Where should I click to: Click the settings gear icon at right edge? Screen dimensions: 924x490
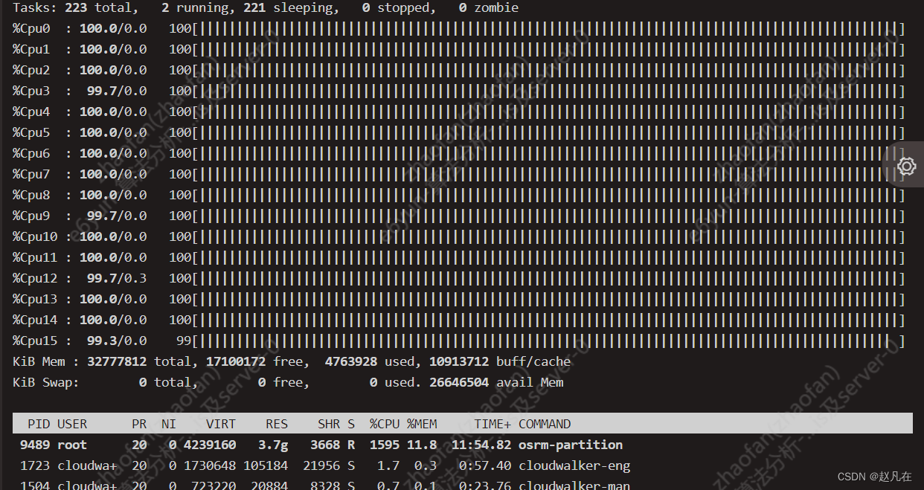point(906,166)
